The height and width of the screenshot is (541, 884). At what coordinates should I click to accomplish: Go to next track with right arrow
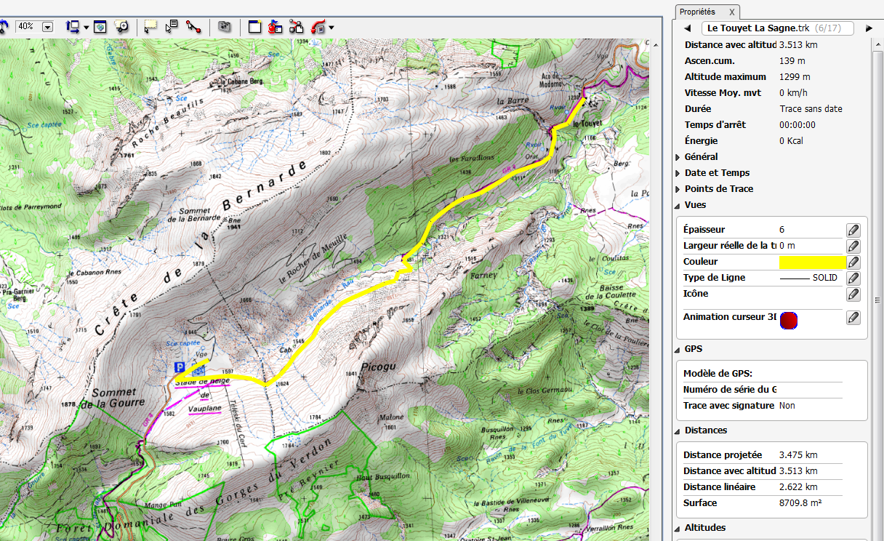[x=869, y=28]
